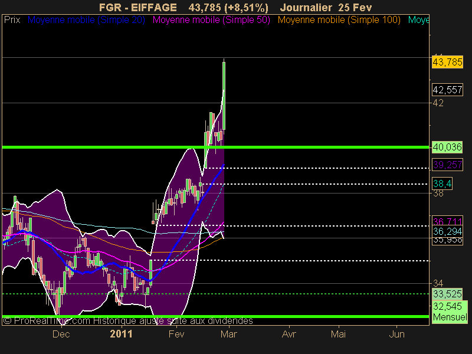This screenshot has height=354, width=472.
Task: Click the 'Mar' time axis label
Action: [x=229, y=334]
